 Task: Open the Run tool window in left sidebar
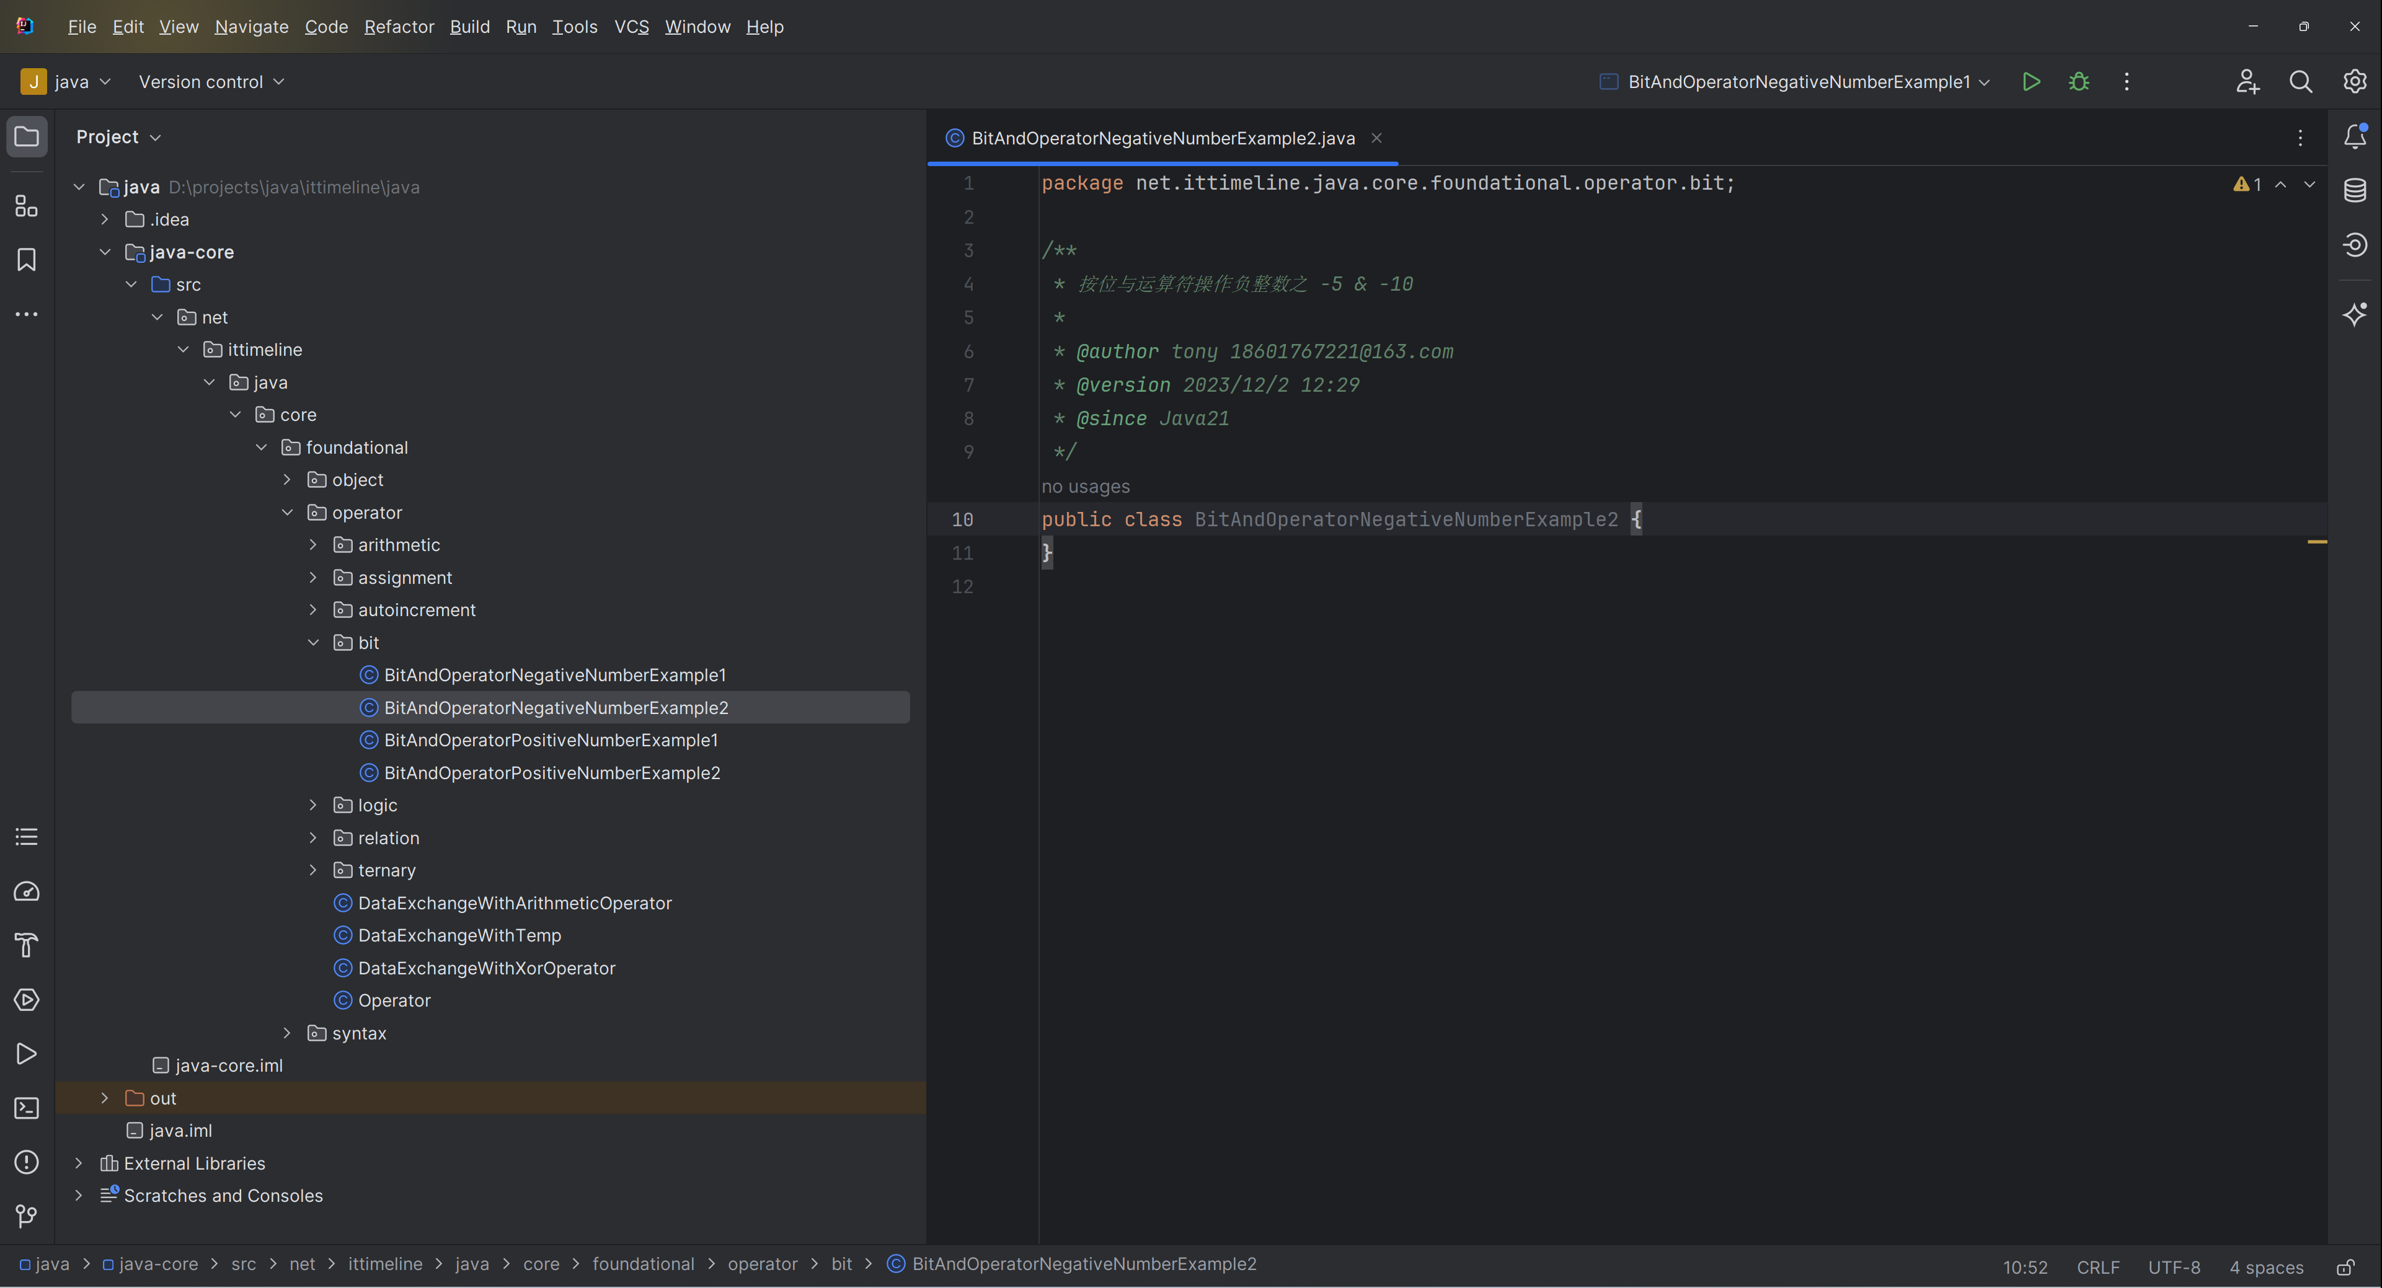click(x=27, y=1054)
